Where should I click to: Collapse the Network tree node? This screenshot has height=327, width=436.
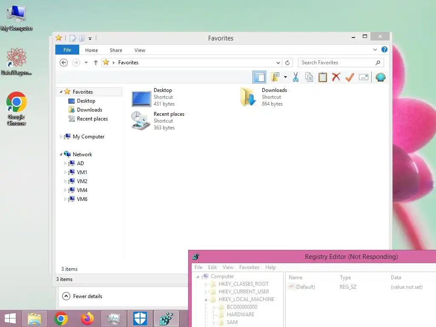click(x=61, y=154)
